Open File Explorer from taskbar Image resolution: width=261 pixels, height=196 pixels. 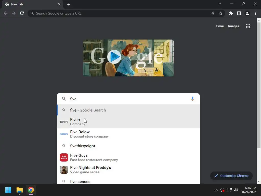[x=19, y=190]
